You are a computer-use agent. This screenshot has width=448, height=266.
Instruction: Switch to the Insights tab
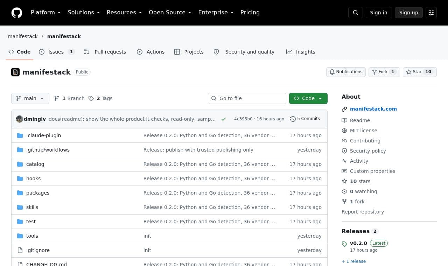tap(301, 52)
